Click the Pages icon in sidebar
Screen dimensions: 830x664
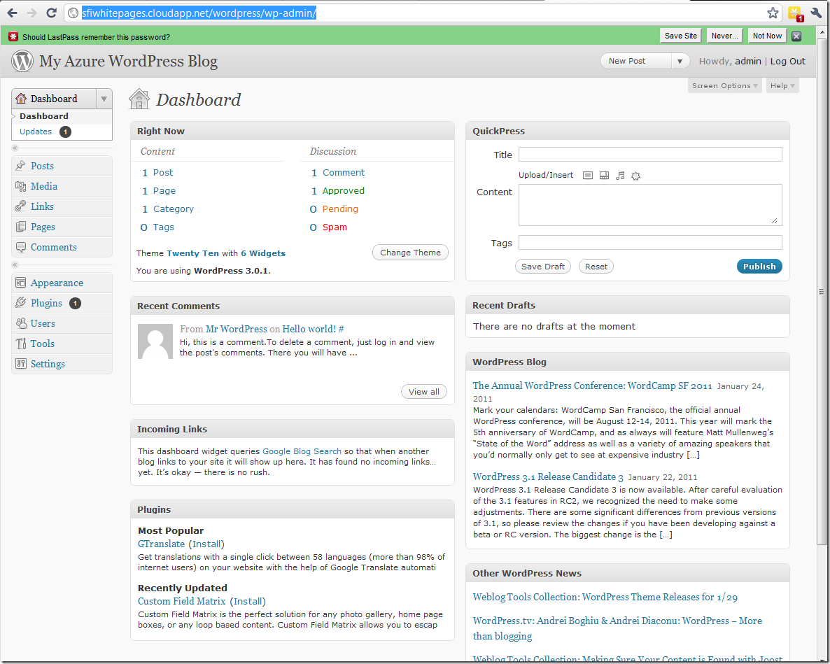point(20,227)
